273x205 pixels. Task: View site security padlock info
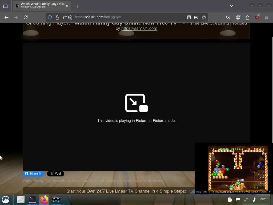pos(57,17)
